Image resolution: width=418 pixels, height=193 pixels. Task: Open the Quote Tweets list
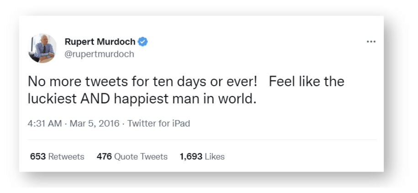pos(141,157)
